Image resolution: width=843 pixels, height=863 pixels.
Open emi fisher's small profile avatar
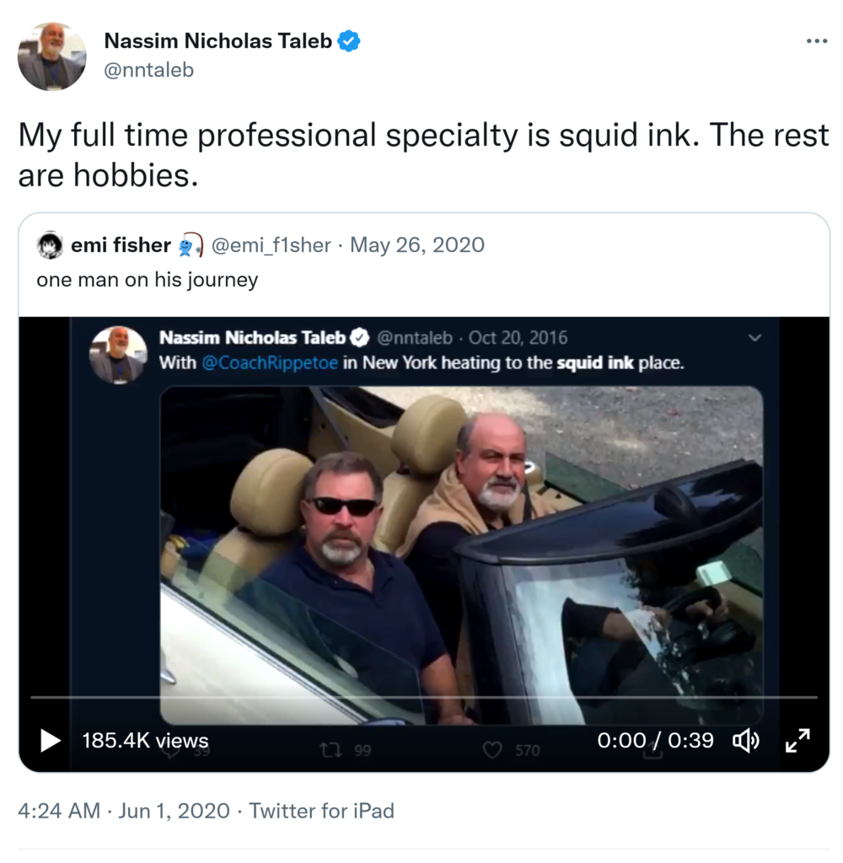(x=51, y=245)
